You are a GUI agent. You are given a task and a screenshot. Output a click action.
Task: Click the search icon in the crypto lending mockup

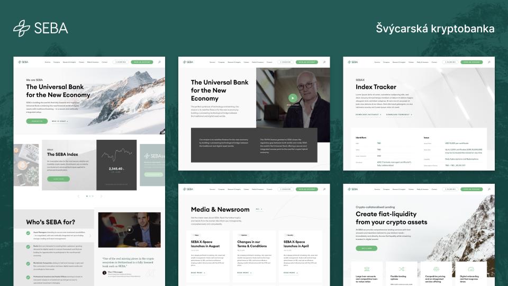point(489,189)
